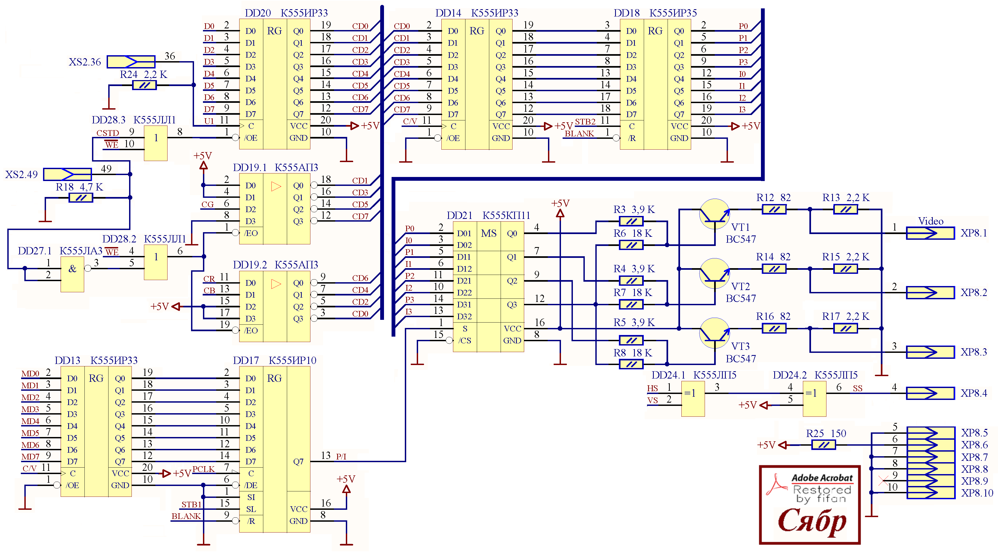This screenshot has height=552, width=998.
Task: Click the DD19.1 buffer triangle symbol
Action: point(276,186)
